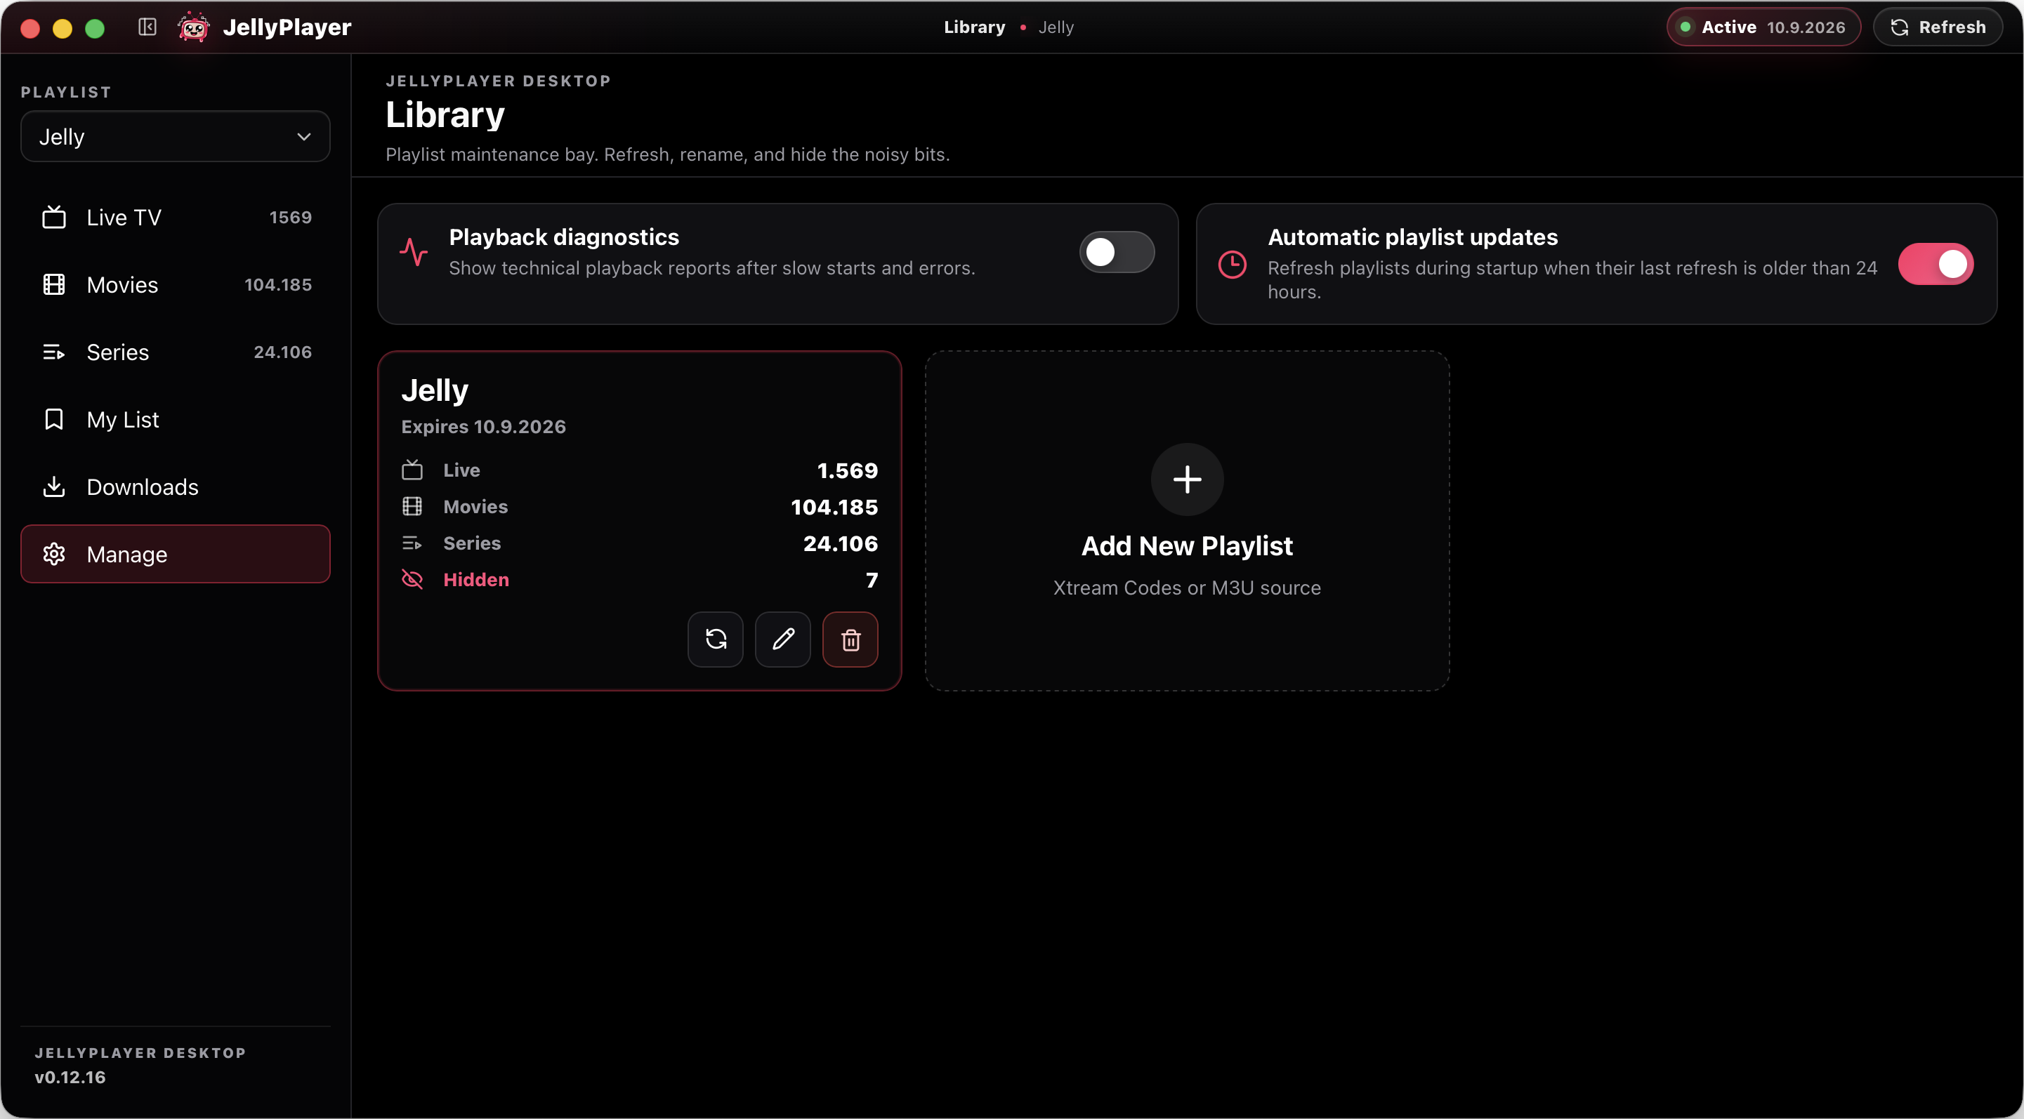Click the chevron arrow in playlist selector
2024x1119 pixels.
tap(303, 137)
